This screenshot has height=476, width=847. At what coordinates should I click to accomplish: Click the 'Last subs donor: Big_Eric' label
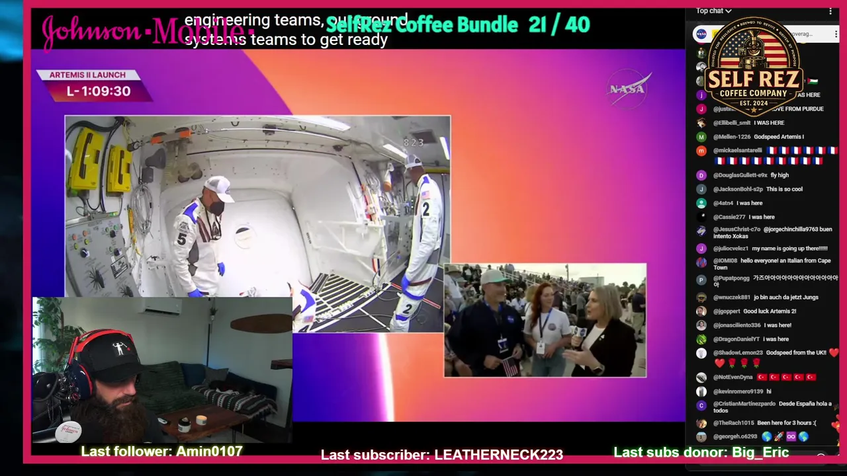(x=701, y=453)
